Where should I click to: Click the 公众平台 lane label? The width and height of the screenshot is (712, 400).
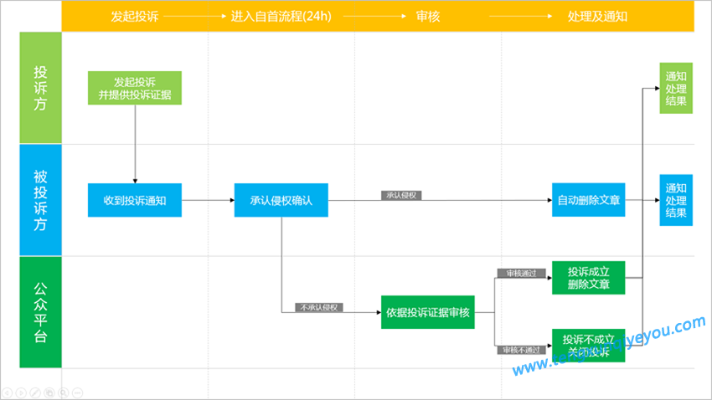40,312
